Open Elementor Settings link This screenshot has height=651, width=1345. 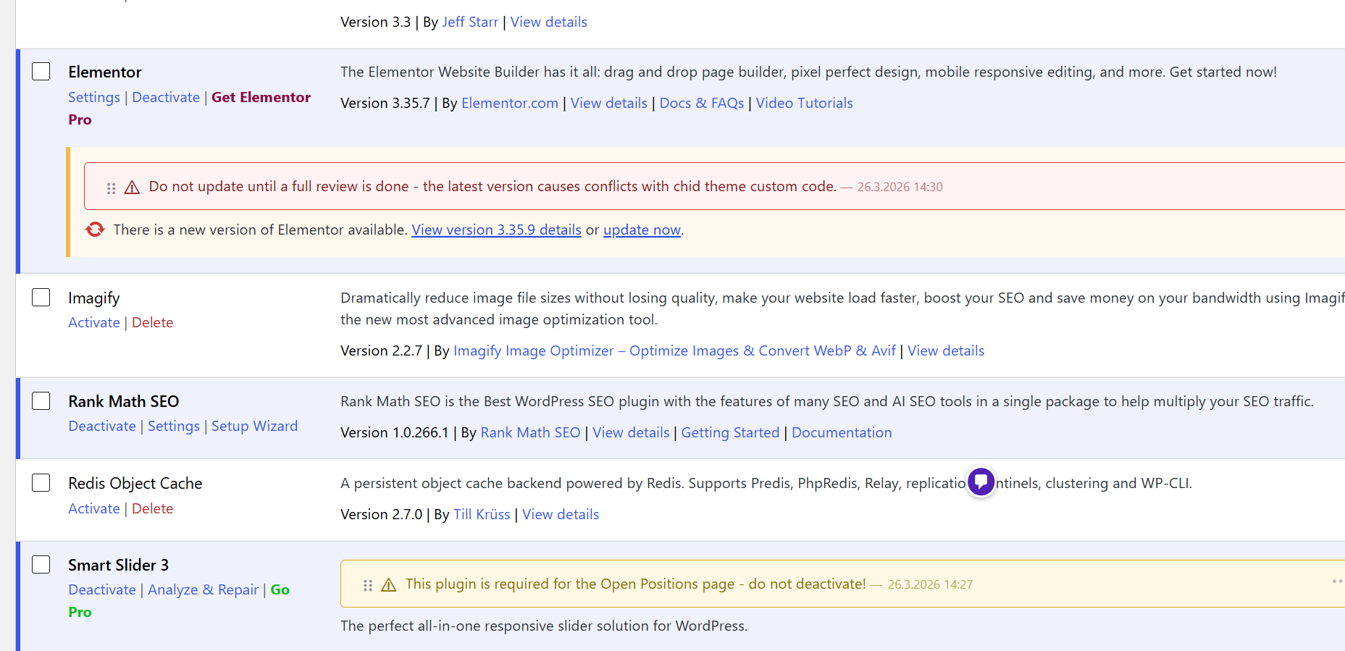coord(94,97)
